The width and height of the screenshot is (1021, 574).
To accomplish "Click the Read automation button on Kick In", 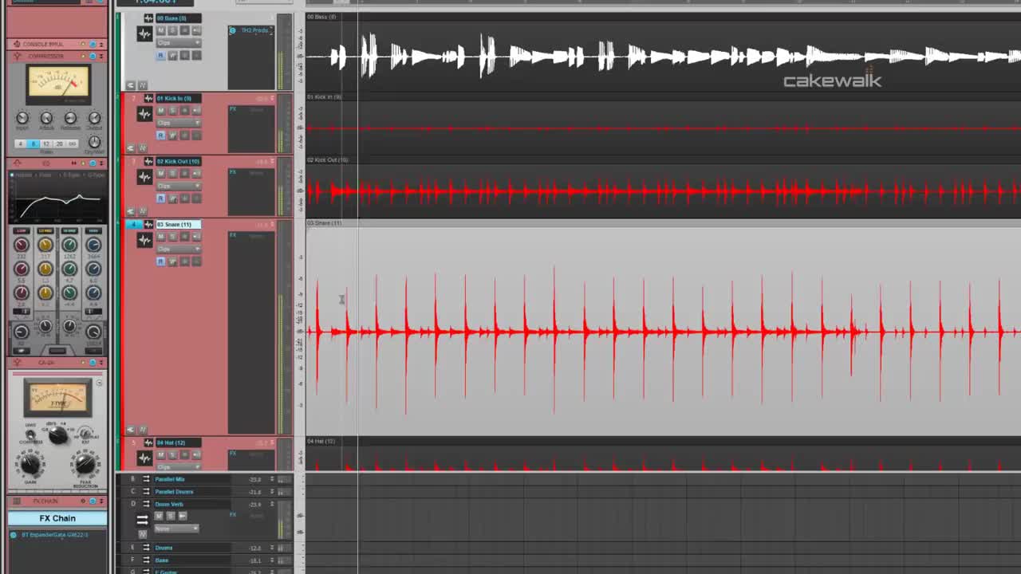I will coord(160,135).
